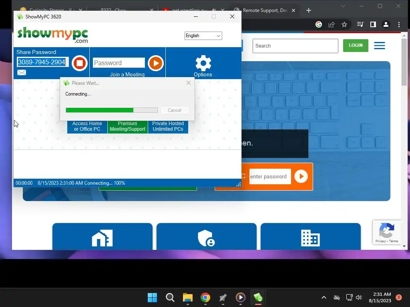Open the reCAPTCHA Terms link

click(x=393, y=241)
